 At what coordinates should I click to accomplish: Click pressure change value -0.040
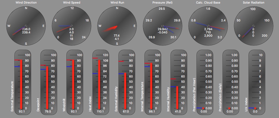pos(163,32)
